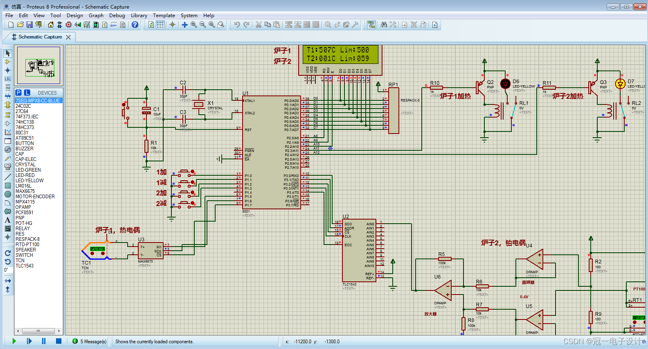Image resolution: width=648 pixels, height=349 pixels.
Task: Open the Library menu
Action: (139, 16)
